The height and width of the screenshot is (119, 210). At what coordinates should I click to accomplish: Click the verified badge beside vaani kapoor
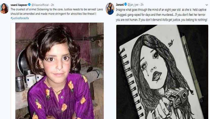[29, 5]
